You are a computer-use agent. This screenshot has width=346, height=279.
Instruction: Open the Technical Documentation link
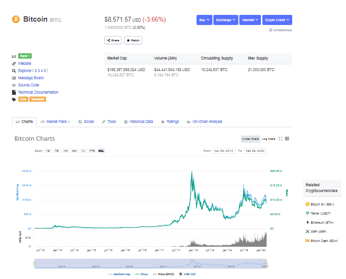tap(38, 92)
